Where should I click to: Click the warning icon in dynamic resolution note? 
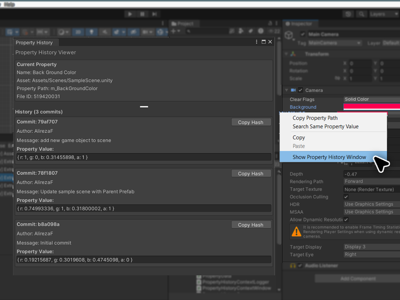pyautogui.click(x=296, y=231)
